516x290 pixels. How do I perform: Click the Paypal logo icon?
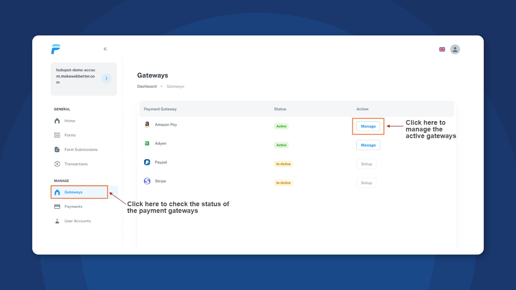[147, 162]
